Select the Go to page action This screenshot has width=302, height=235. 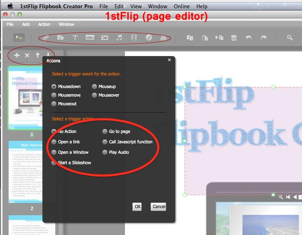(105, 132)
